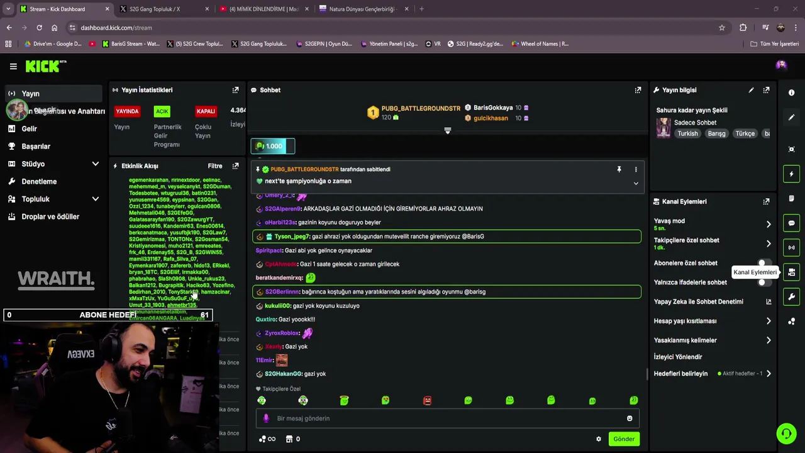Select Yayın in sidebar
Viewport: 805px width, 453px height.
(x=53, y=93)
